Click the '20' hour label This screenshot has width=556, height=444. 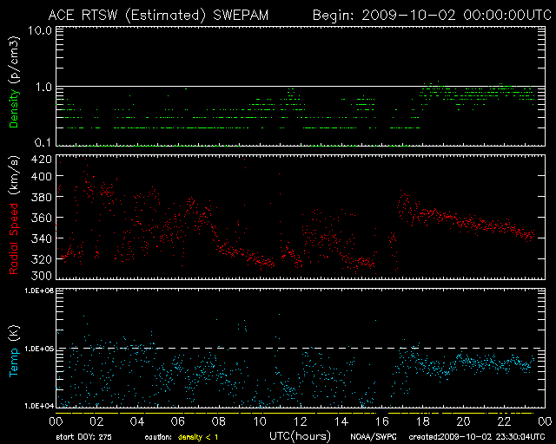(x=463, y=421)
